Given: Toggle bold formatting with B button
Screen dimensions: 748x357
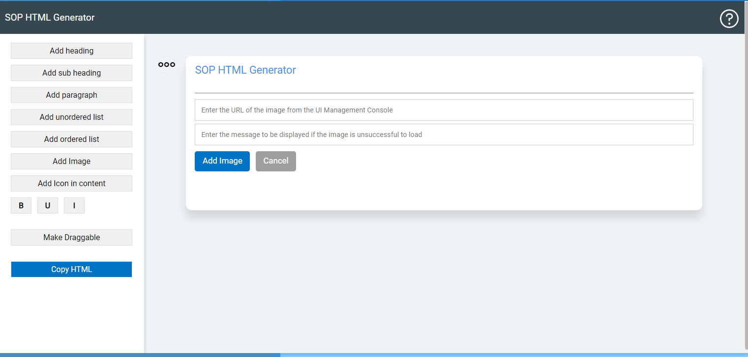Looking at the screenshot, I should (x=21, y=206).
